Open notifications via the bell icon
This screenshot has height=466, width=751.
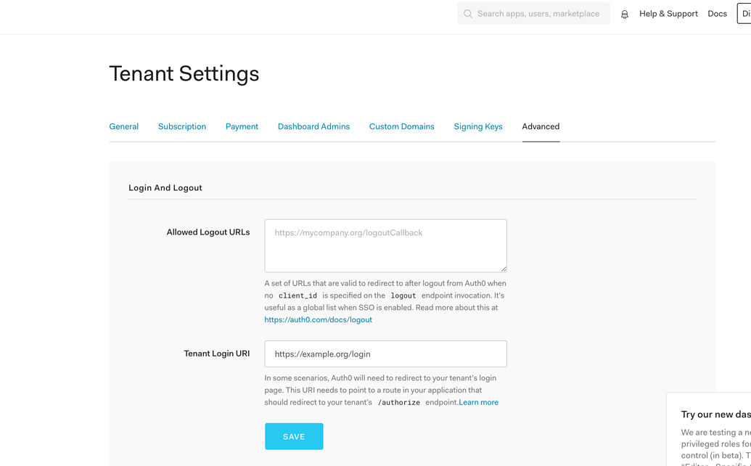624,14
